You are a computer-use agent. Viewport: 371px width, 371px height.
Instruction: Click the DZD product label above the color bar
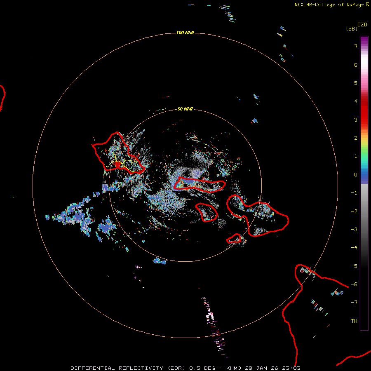pyautogui.click(x=362, y=25)
